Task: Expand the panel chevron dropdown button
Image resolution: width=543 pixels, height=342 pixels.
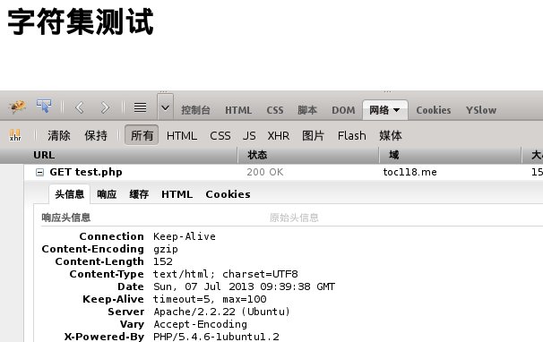Action: pos(165,107)
